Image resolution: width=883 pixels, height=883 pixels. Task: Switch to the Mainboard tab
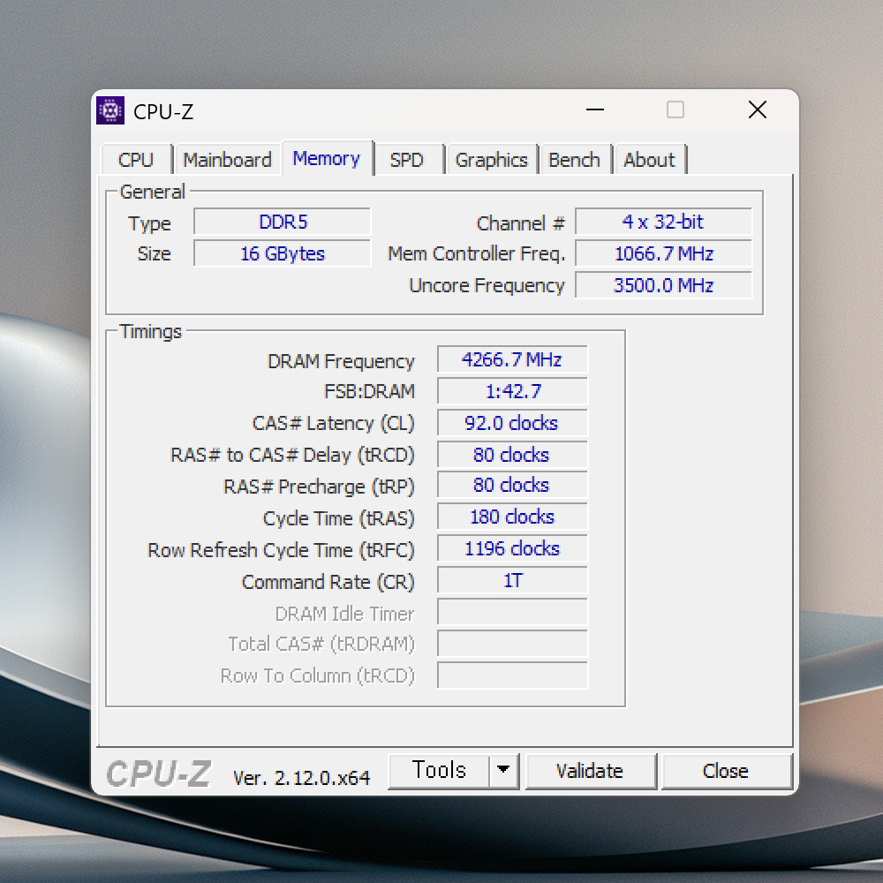[228, 160]
